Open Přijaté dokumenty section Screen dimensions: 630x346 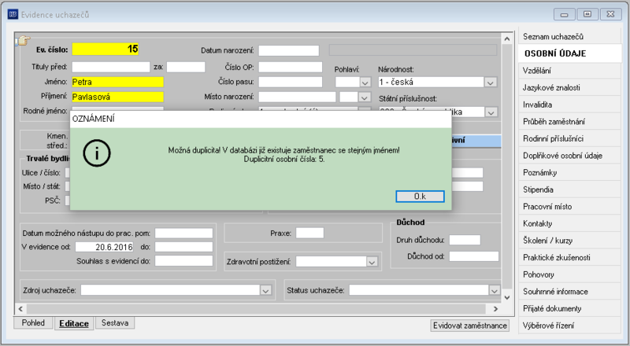point(569,309)
